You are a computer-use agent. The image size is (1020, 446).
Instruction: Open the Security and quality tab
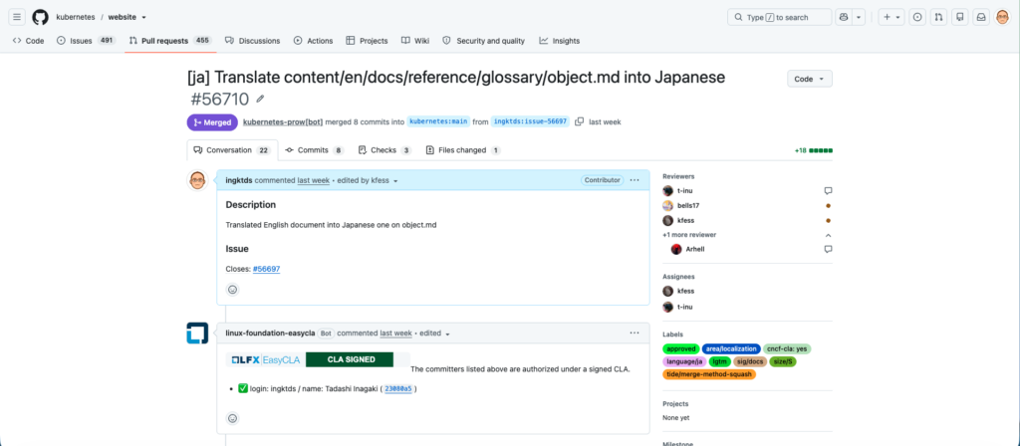click(483, 40)
